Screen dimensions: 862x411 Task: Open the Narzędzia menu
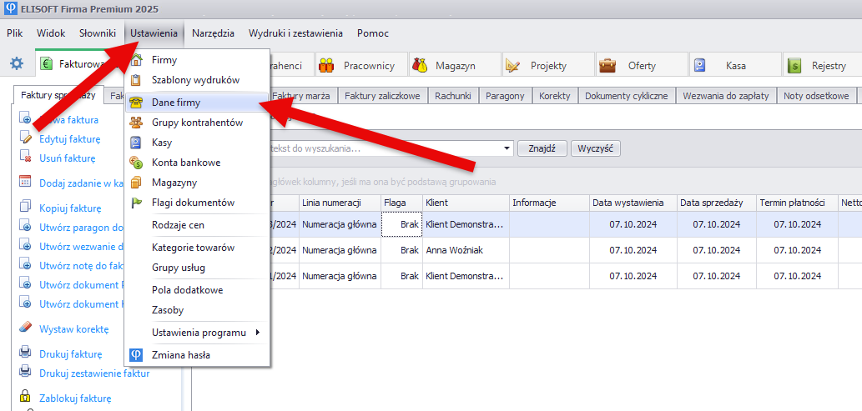point(213,33)
